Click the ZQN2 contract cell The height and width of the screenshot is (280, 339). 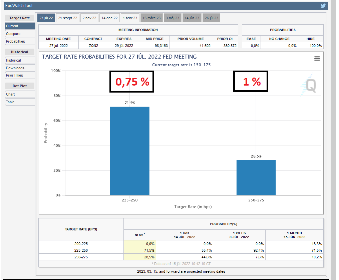(x=93, y=46)
